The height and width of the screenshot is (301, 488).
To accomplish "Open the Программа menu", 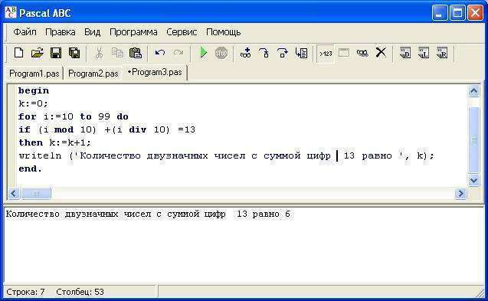I will point(133,32).
